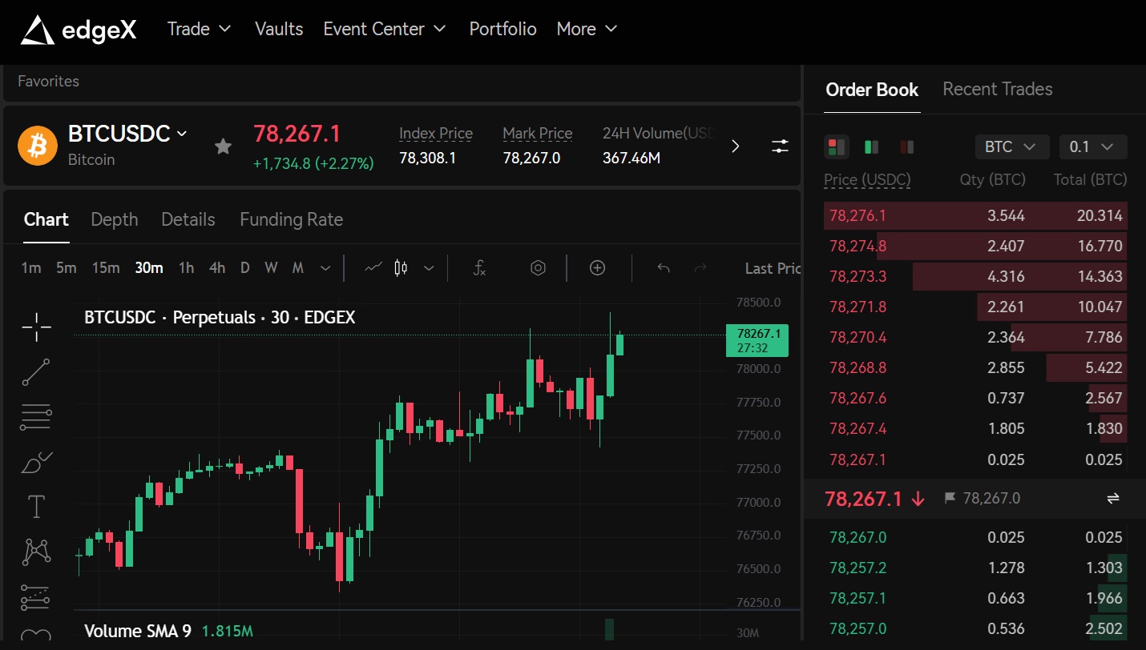Click the Bitcoin coin logo
The image size is (1146, 650).
point(38,146)
